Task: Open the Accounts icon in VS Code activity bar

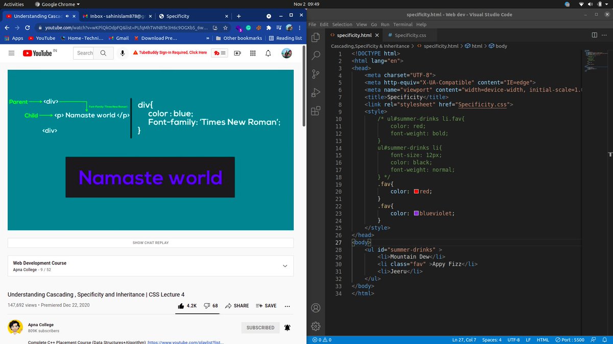Action: 316,308
